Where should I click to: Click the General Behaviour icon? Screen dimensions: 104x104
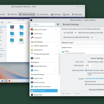pos(32,66)
